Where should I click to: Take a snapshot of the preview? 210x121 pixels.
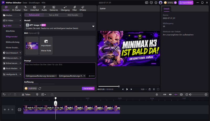[150, 89]
